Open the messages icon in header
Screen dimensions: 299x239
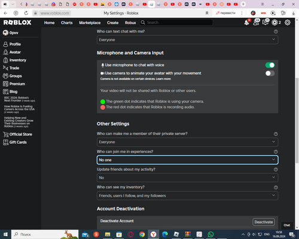(x=266, y=23)
